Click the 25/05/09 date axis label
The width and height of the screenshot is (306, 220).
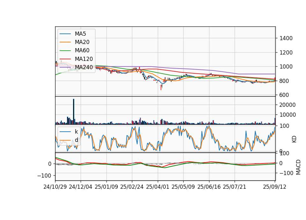pos(183,187)
